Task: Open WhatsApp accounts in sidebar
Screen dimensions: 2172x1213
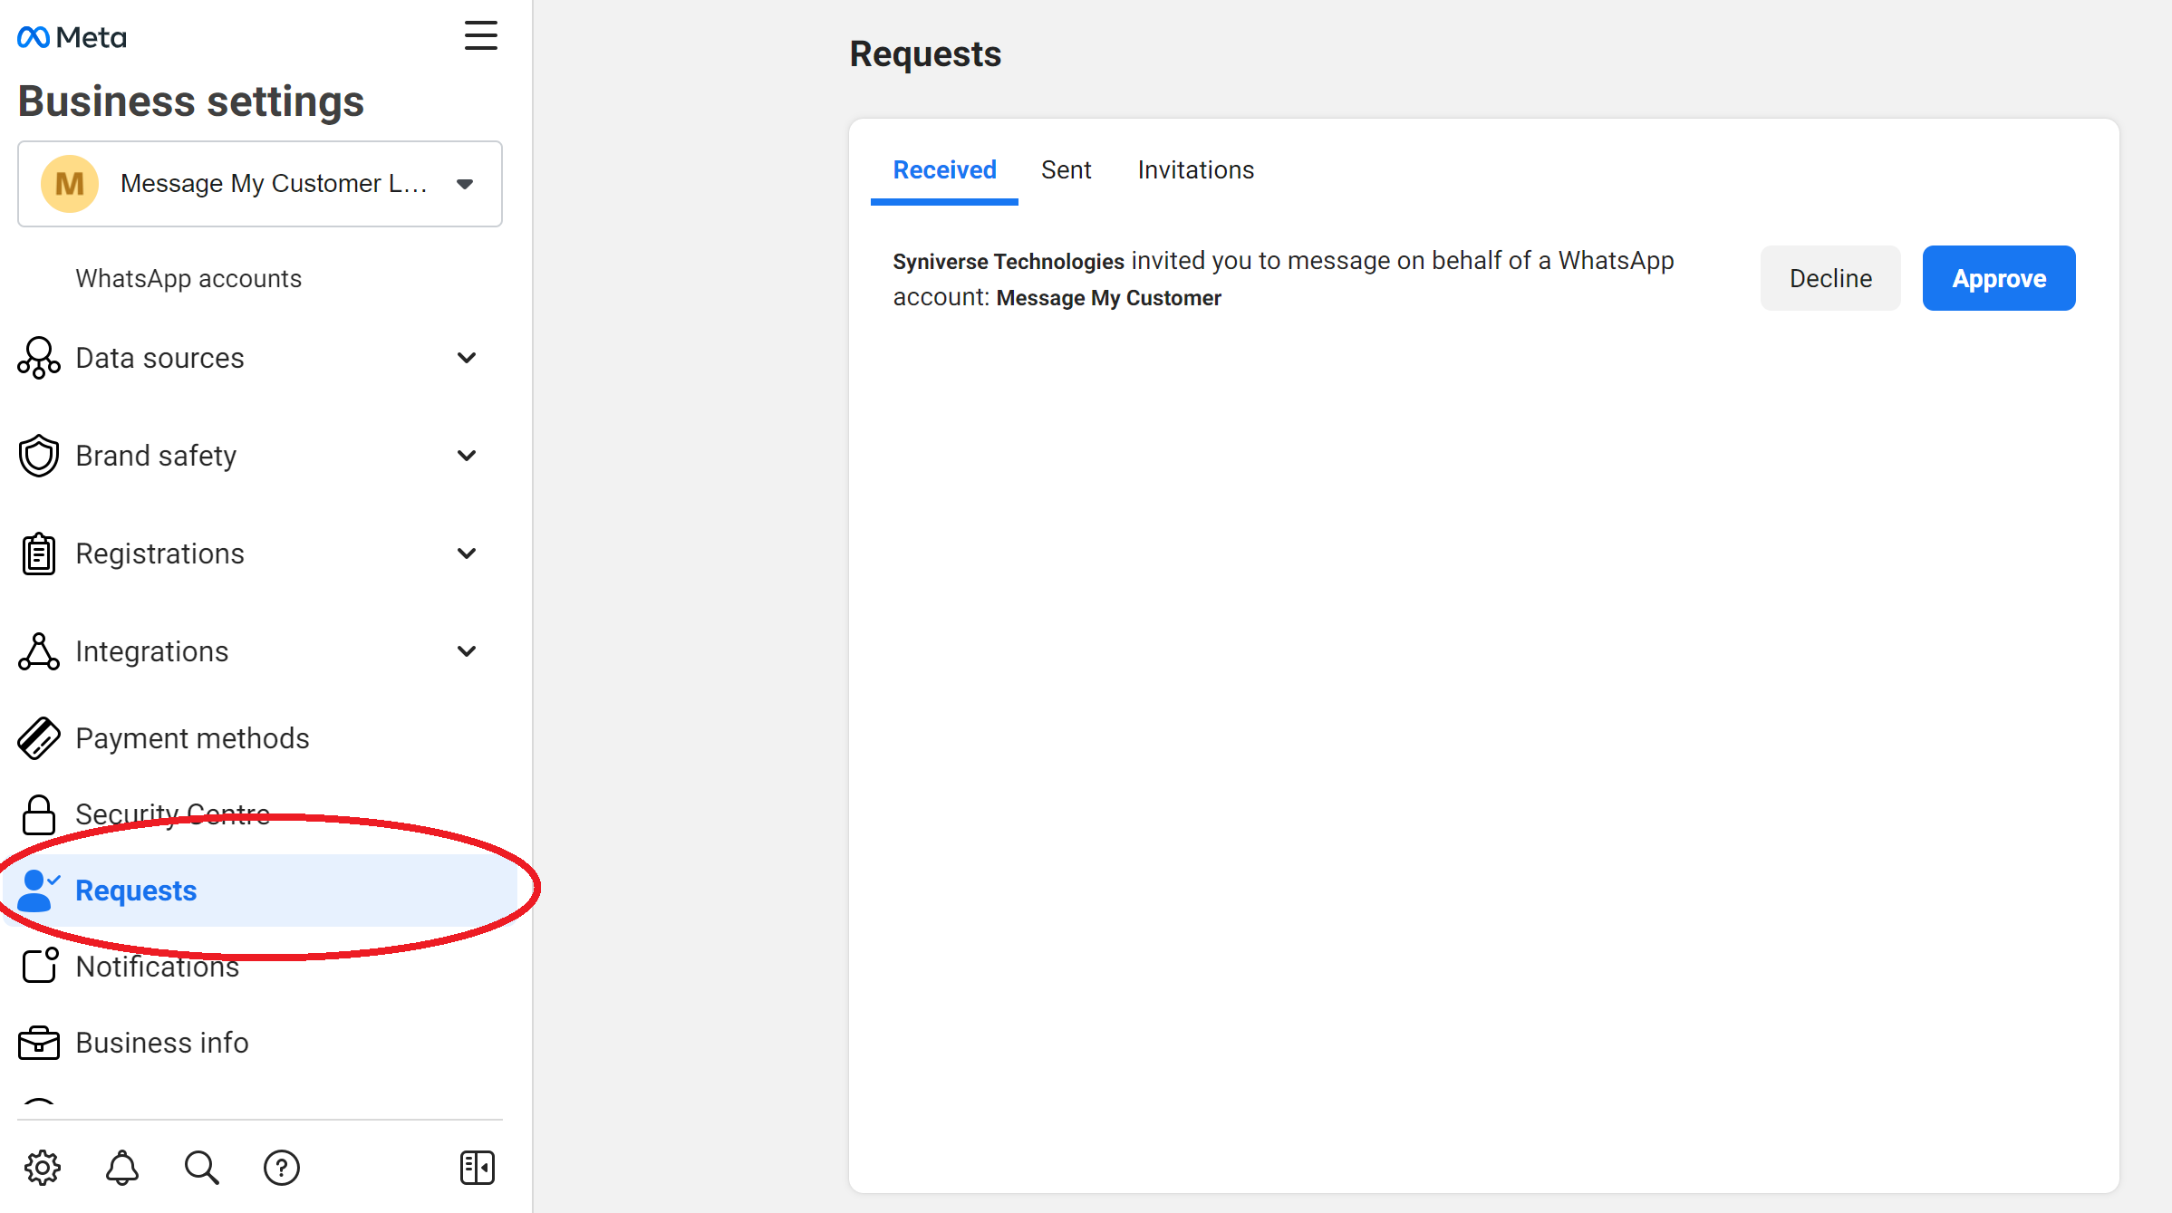Action: [x=188, y=278]
